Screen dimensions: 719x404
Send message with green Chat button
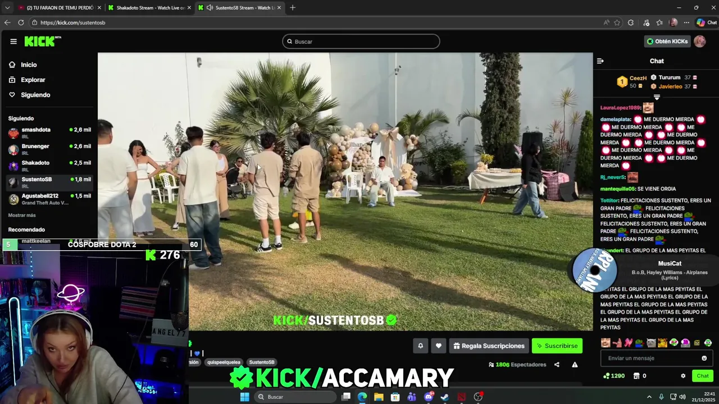click(x=702, y=376)
